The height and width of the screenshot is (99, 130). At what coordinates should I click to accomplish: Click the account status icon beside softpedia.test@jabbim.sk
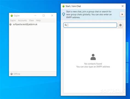[x=10, y=24]
